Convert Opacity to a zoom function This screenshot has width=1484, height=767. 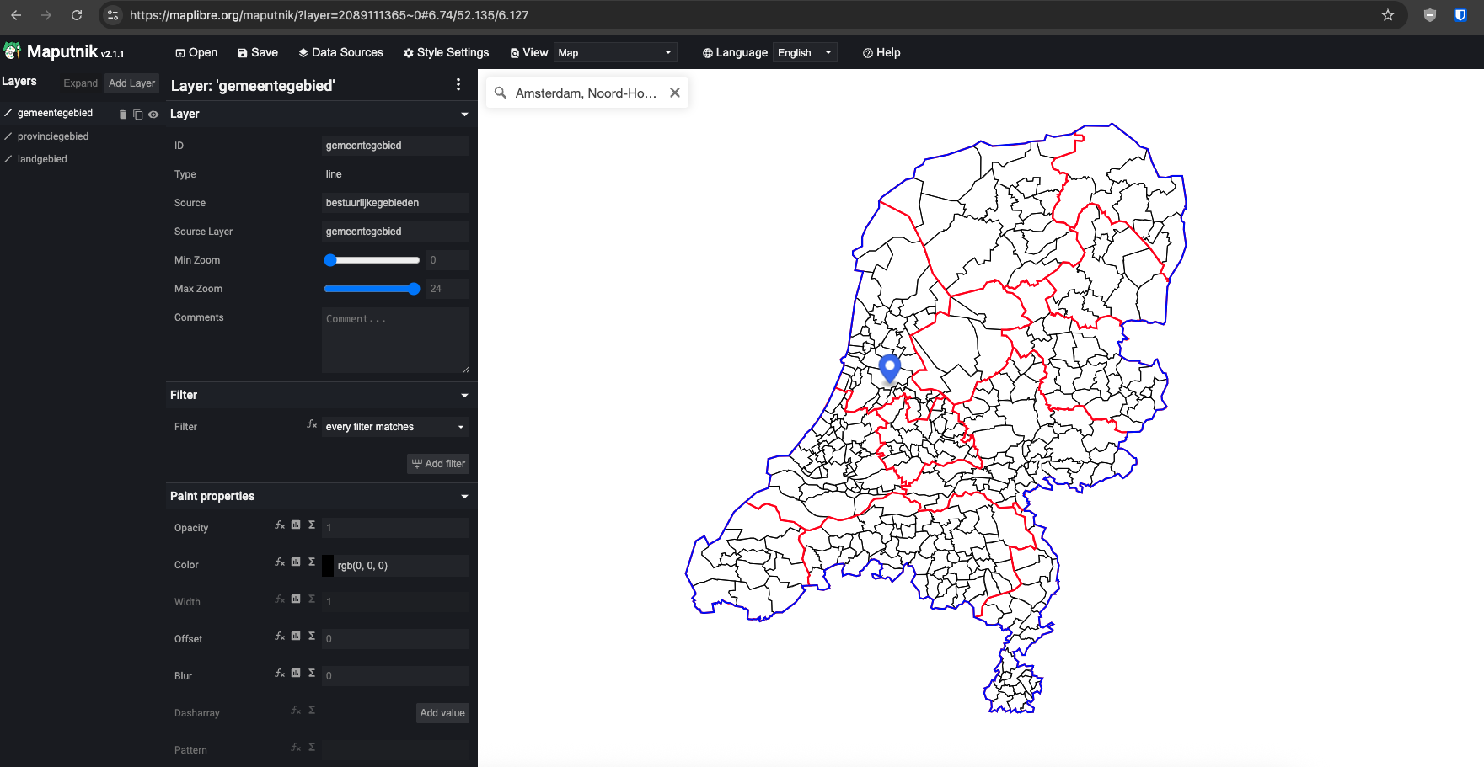296,525
